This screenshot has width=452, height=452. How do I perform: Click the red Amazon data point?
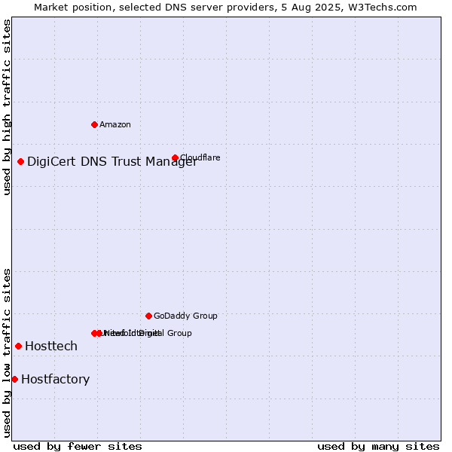94,124
